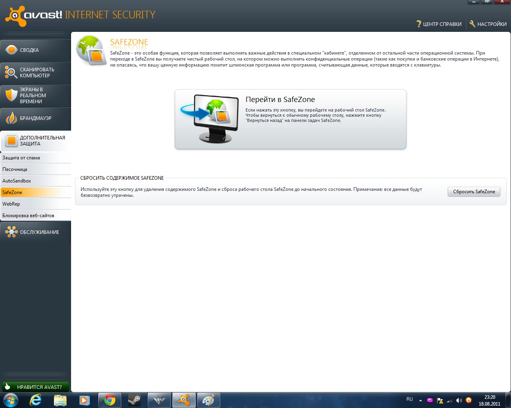This screenshot has width=511, height=408.
Task: Open Настройки settings
Action: pos(488,24)
